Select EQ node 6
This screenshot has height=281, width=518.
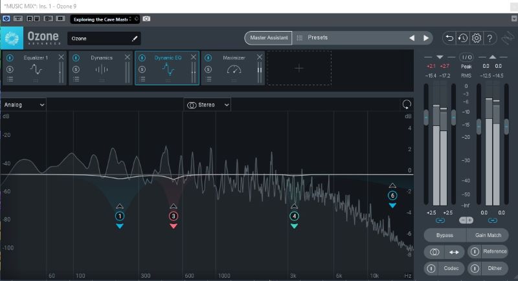392,195
